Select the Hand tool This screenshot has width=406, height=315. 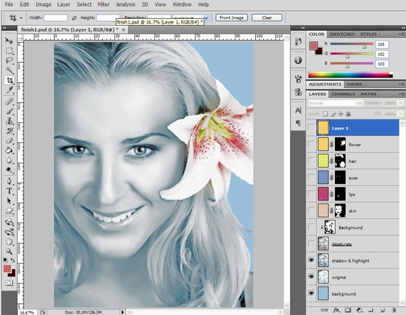pos(9,241)
